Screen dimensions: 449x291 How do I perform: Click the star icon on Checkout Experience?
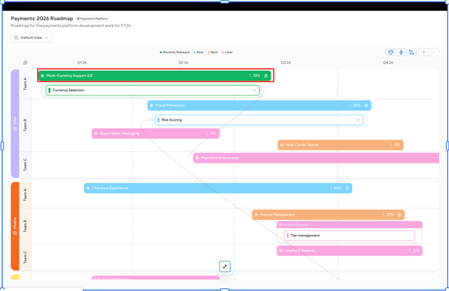[88, 188]
